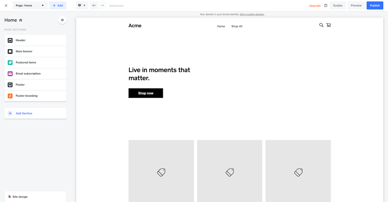
Task: Expand the Page: Home dropdown
Action: click(30, 5)
